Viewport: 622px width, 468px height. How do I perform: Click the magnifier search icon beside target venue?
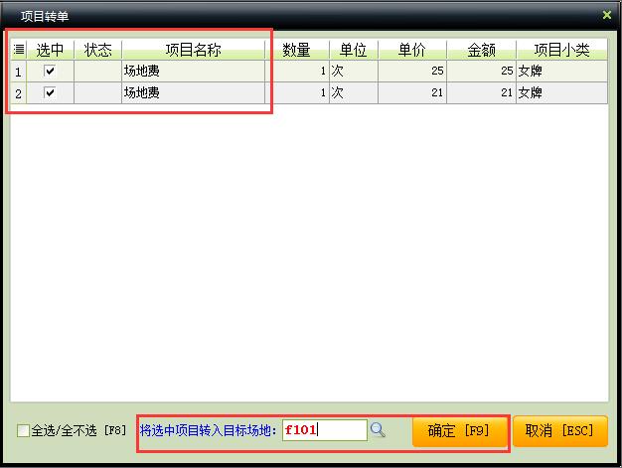378,430
